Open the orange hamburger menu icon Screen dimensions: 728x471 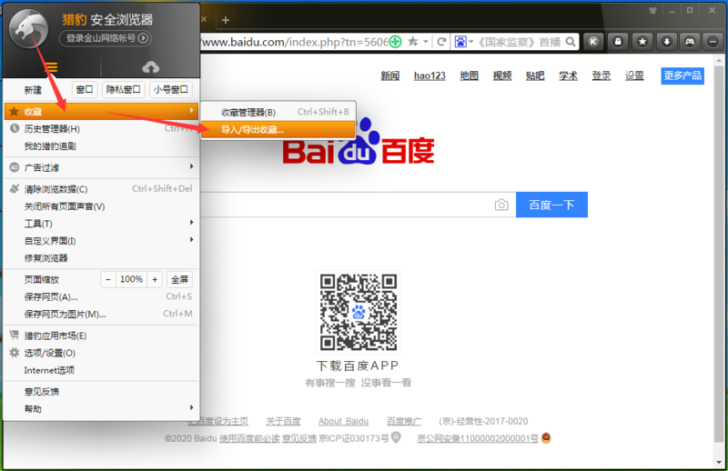click(x=51, y=67)
